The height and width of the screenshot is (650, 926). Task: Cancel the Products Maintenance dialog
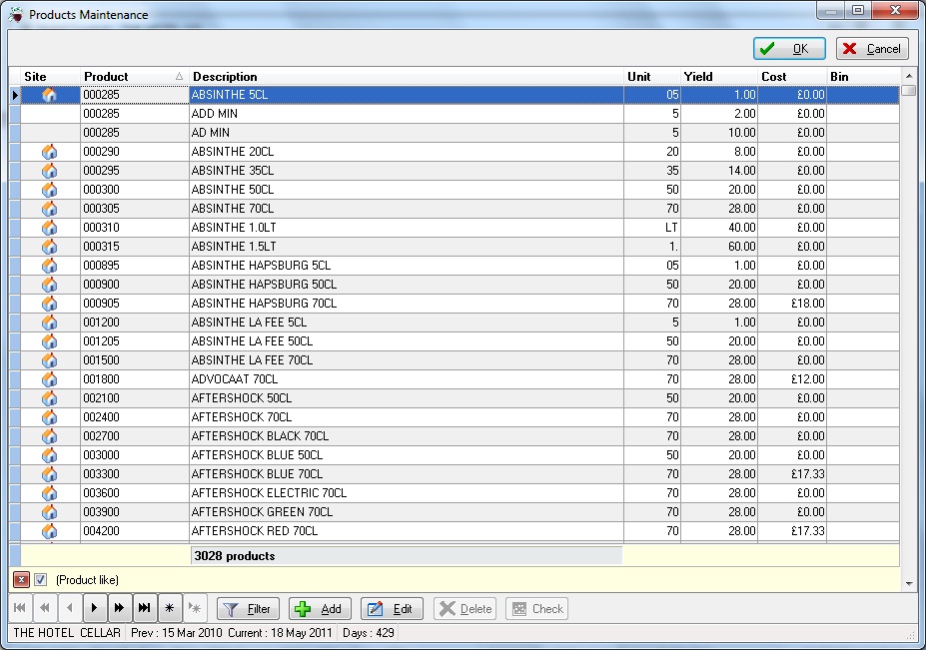pos(872,48)
